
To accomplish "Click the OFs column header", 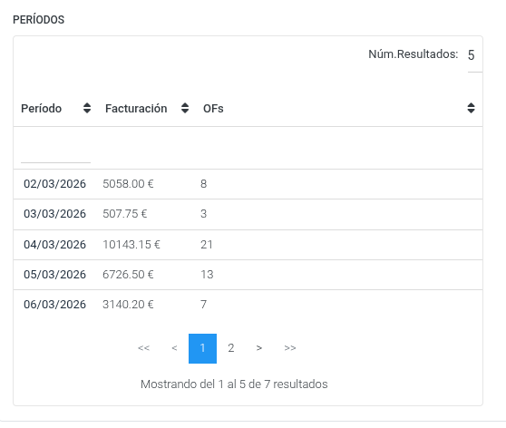I will click(x=213, y=109).
